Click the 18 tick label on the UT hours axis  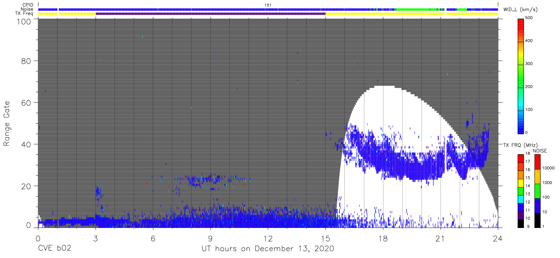tap(383, 239)
